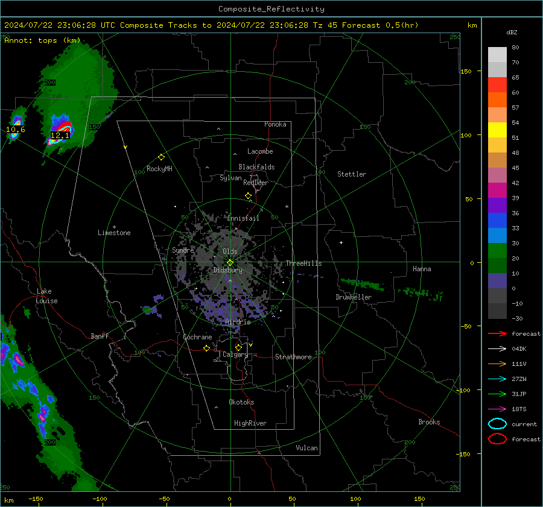
Task: Click the 60 dBZ red color swatch
Action: [497, 85]
